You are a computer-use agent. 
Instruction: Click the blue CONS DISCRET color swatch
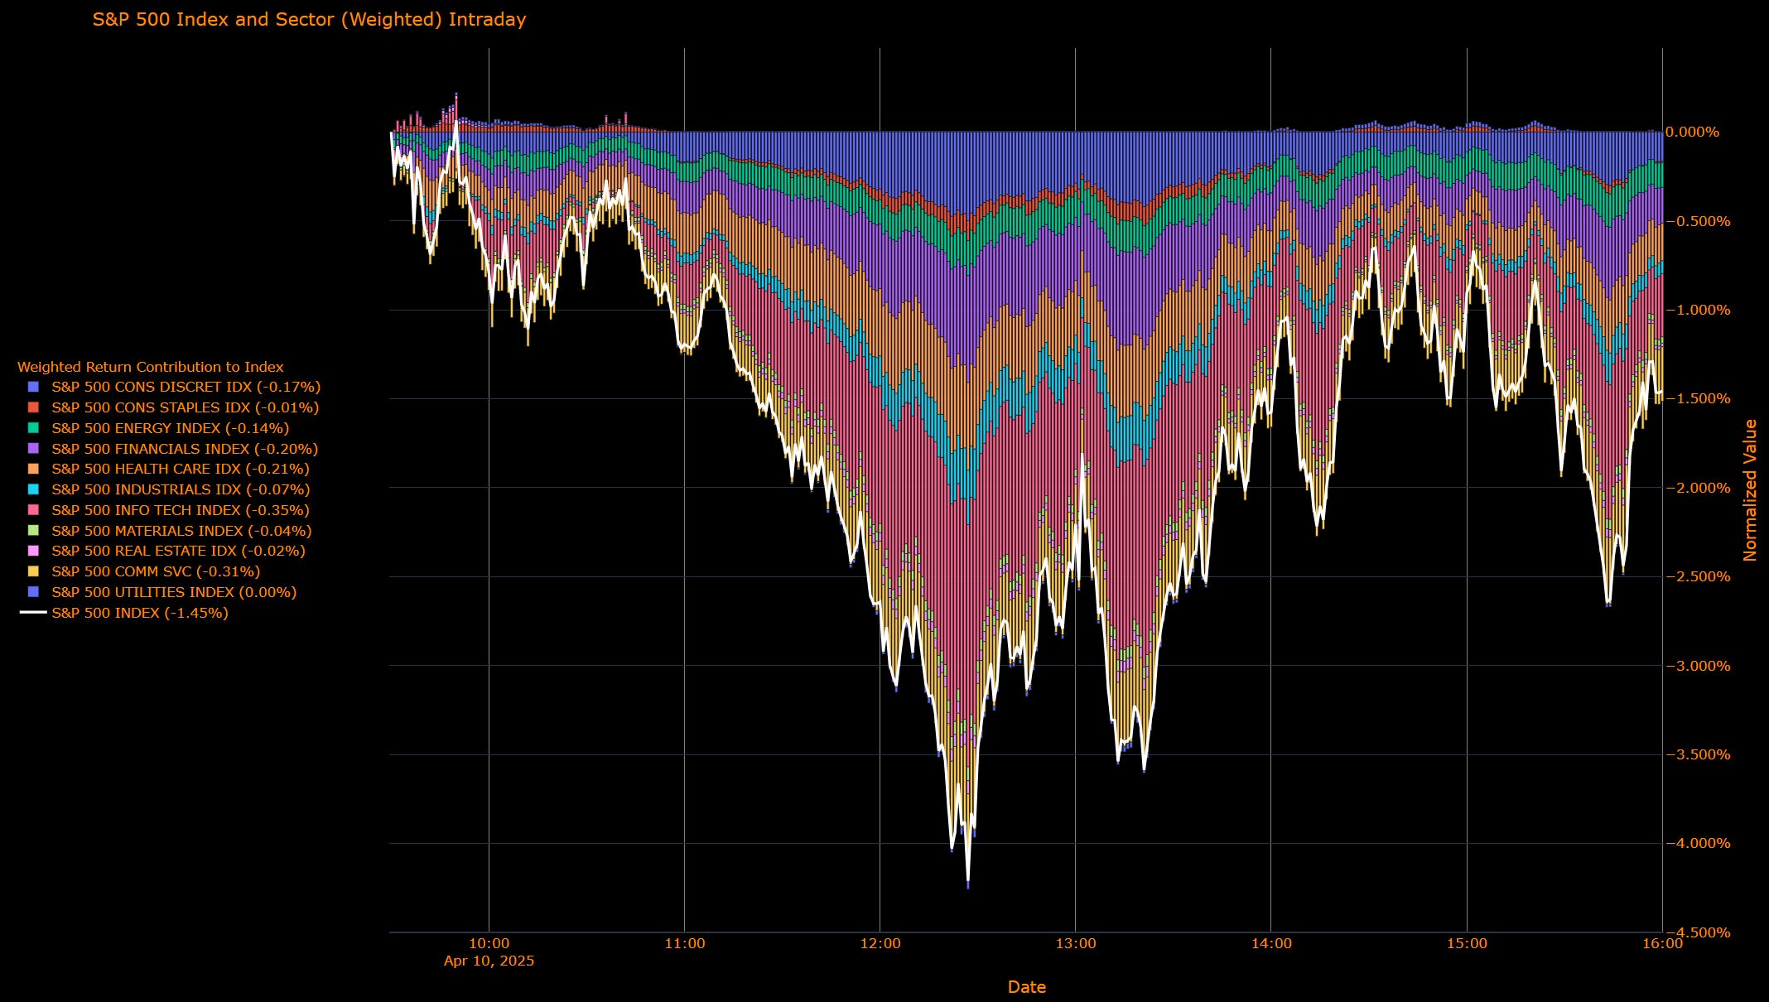click(x=33, y=387)
